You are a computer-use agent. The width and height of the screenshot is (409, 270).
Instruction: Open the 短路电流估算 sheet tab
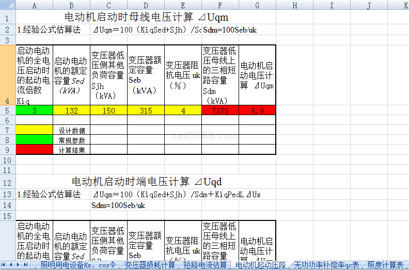[205, 265]
